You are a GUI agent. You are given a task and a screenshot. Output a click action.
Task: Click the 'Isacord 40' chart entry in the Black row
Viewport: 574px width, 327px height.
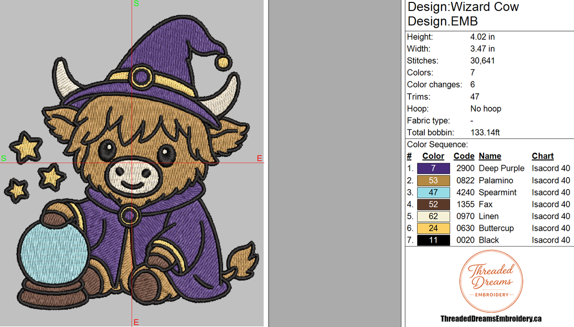coord(551,240)
